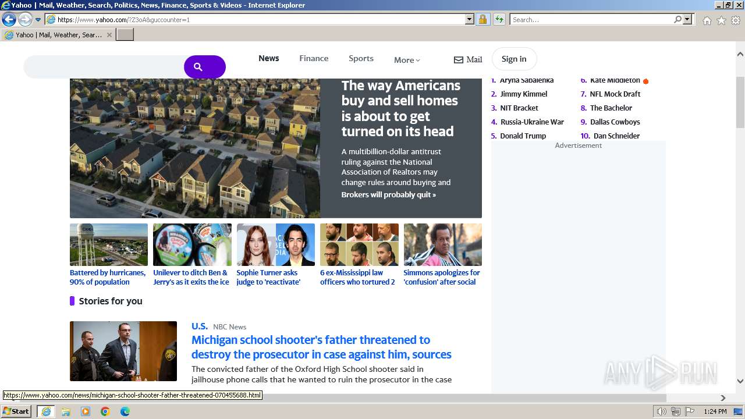
Task: Click the U.S. category label
Action: click(200, 326)
